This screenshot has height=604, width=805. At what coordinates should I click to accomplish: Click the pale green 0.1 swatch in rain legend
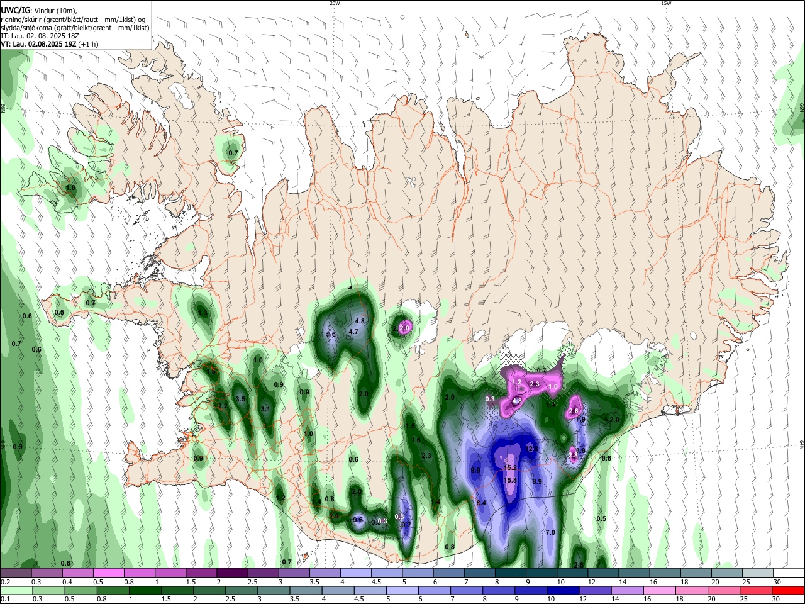point(16,590)
